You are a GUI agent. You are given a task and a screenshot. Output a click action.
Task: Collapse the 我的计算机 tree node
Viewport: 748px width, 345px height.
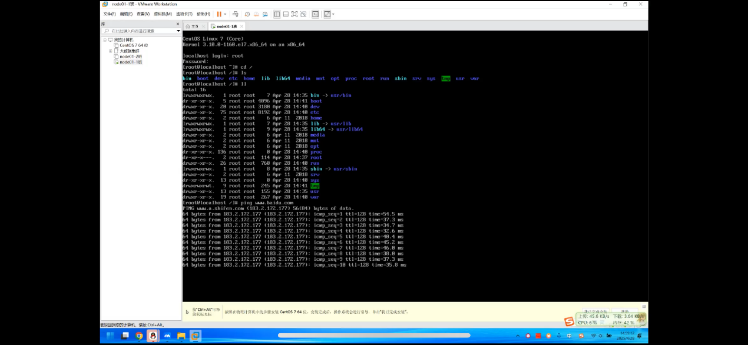(x=104, y=40)
